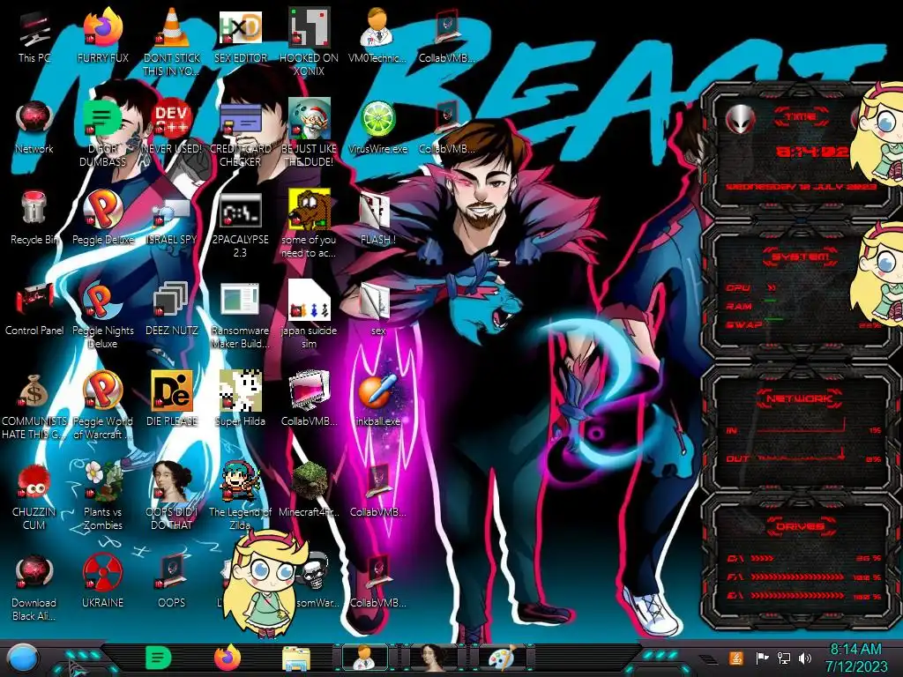Open the Network desktop icon
This screenshot has width=903, height=677.
point(34,128)
